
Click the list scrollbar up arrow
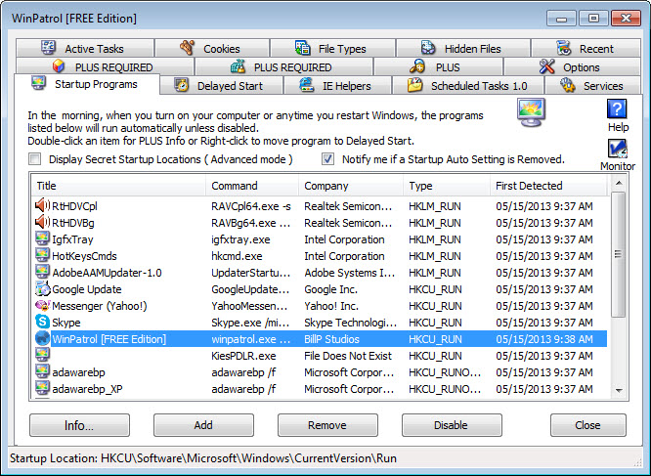pos(619,183)
